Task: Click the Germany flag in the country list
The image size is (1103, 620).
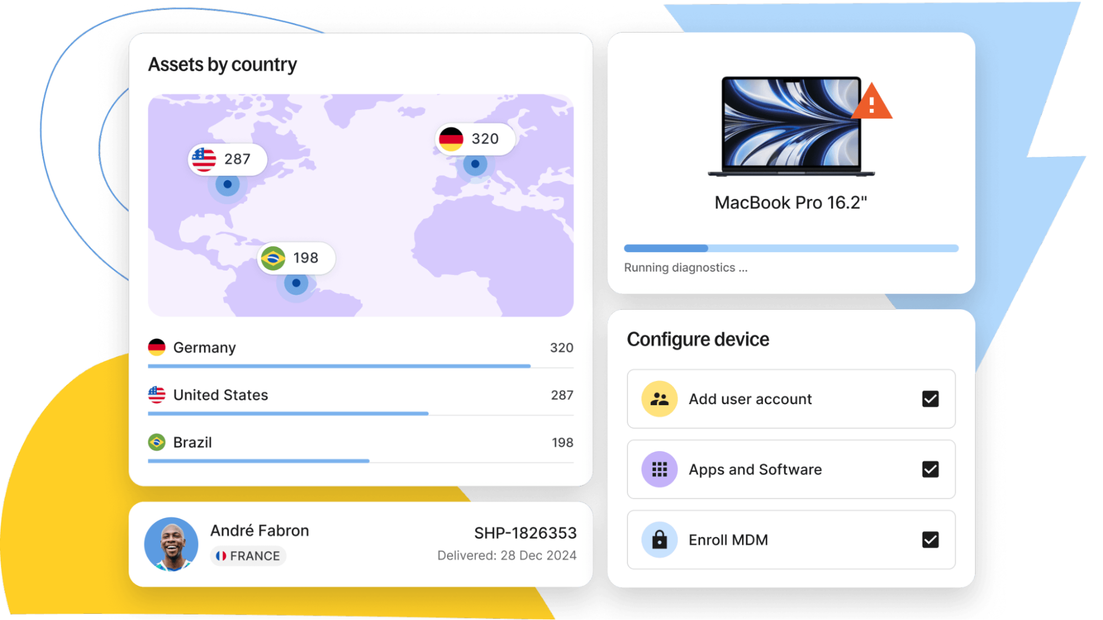Action: pyautogui.click(x=157, y=347)
